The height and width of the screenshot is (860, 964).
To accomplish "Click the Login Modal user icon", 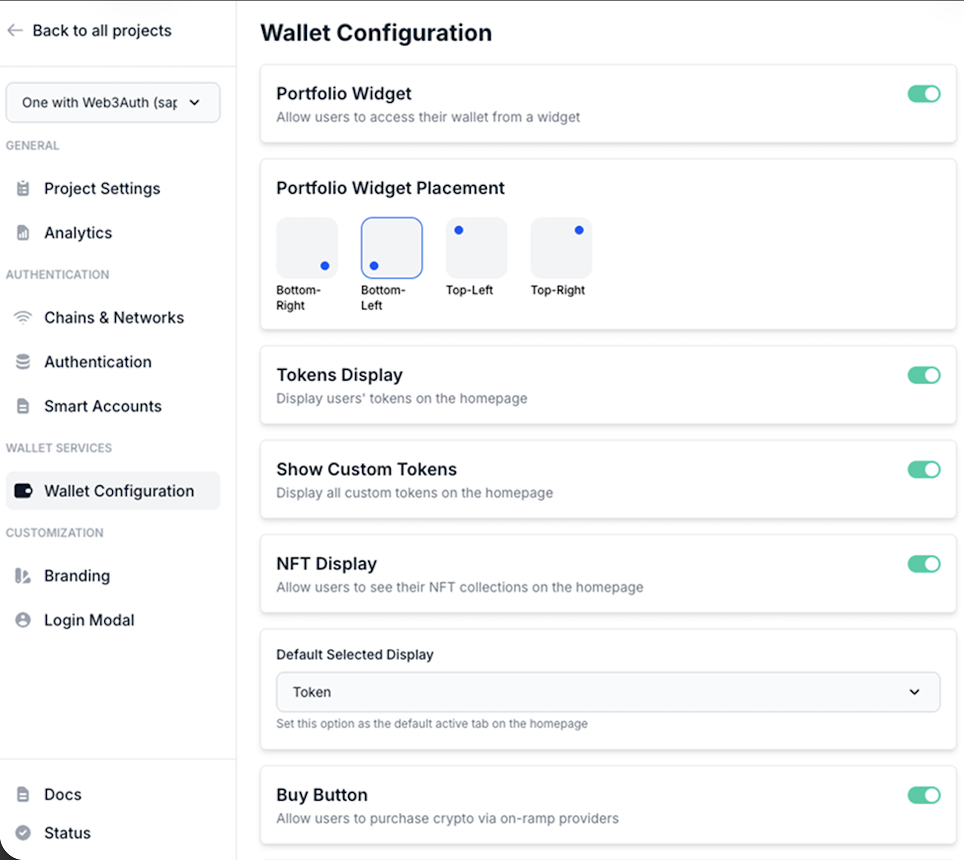I will point(22,620).
